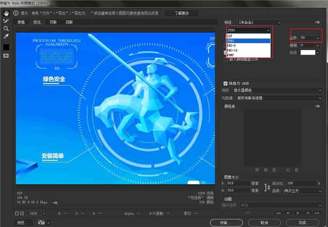328x227 pixels.
Task: Click the quality value field showing 50
Action: [307, 38]
